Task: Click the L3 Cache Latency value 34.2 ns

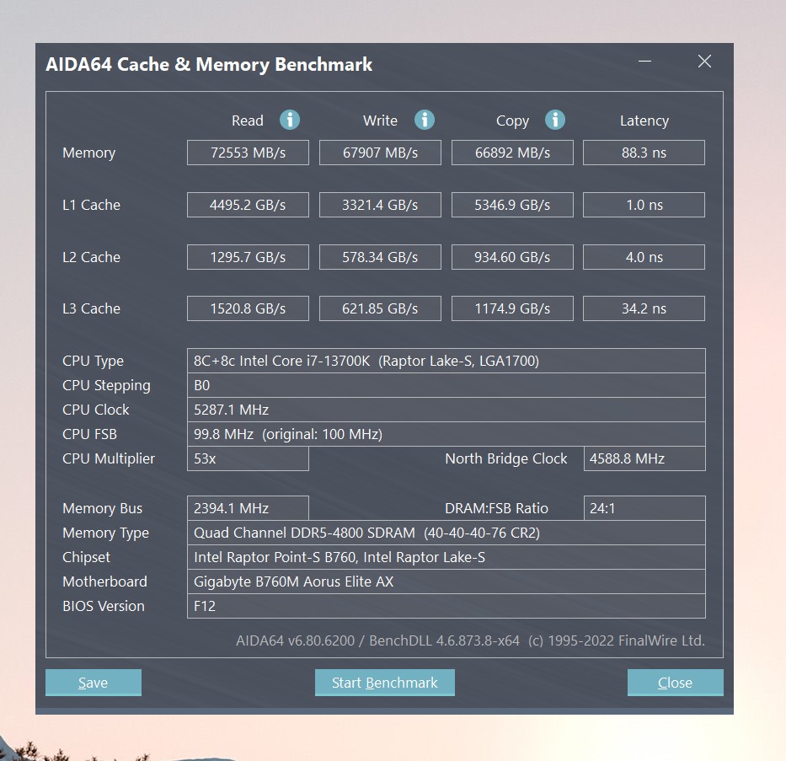Action: (x=643, y=308)
